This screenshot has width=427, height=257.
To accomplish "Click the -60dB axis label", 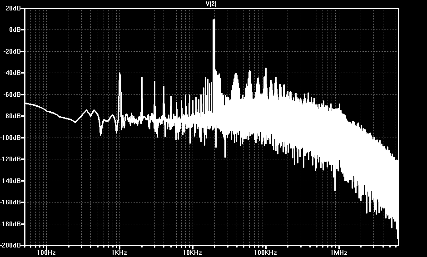I will [x=12, y=95].
